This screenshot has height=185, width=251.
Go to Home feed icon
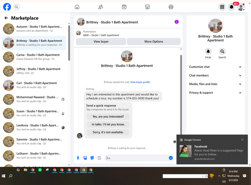click(77, 7)
